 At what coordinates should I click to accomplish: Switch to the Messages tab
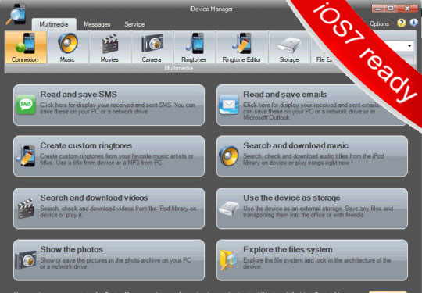click(97, 24)
